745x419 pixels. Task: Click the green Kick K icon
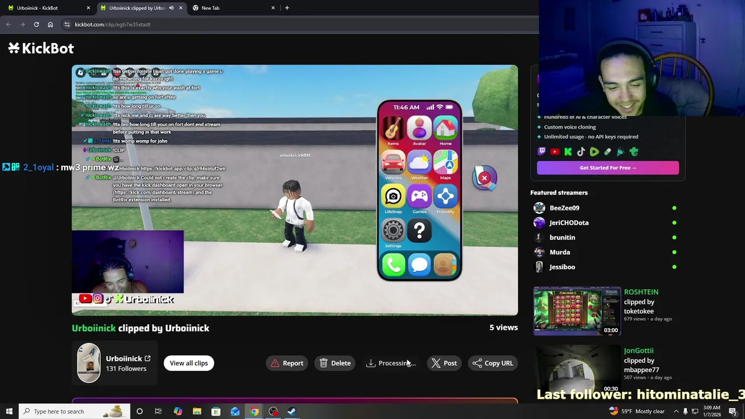[x=568, y=152]
